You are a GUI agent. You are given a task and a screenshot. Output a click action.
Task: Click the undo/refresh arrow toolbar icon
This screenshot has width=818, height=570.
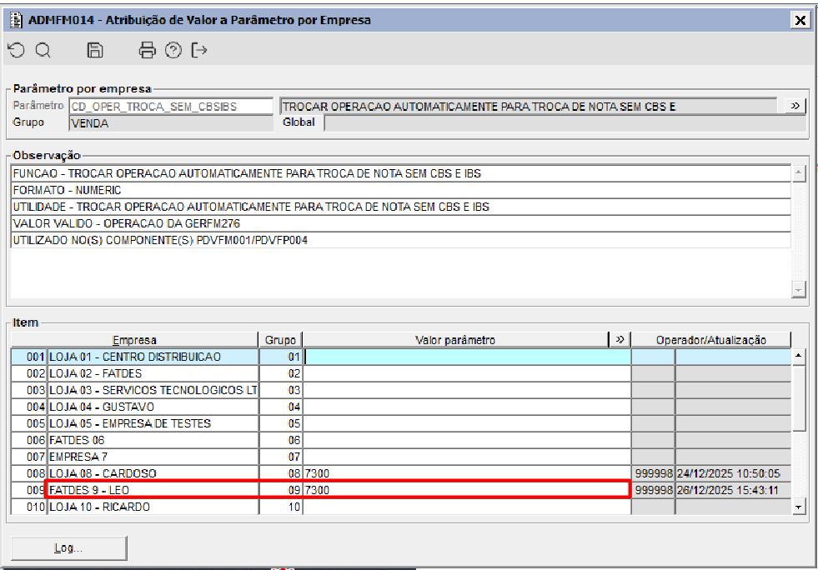coord(17,50)
